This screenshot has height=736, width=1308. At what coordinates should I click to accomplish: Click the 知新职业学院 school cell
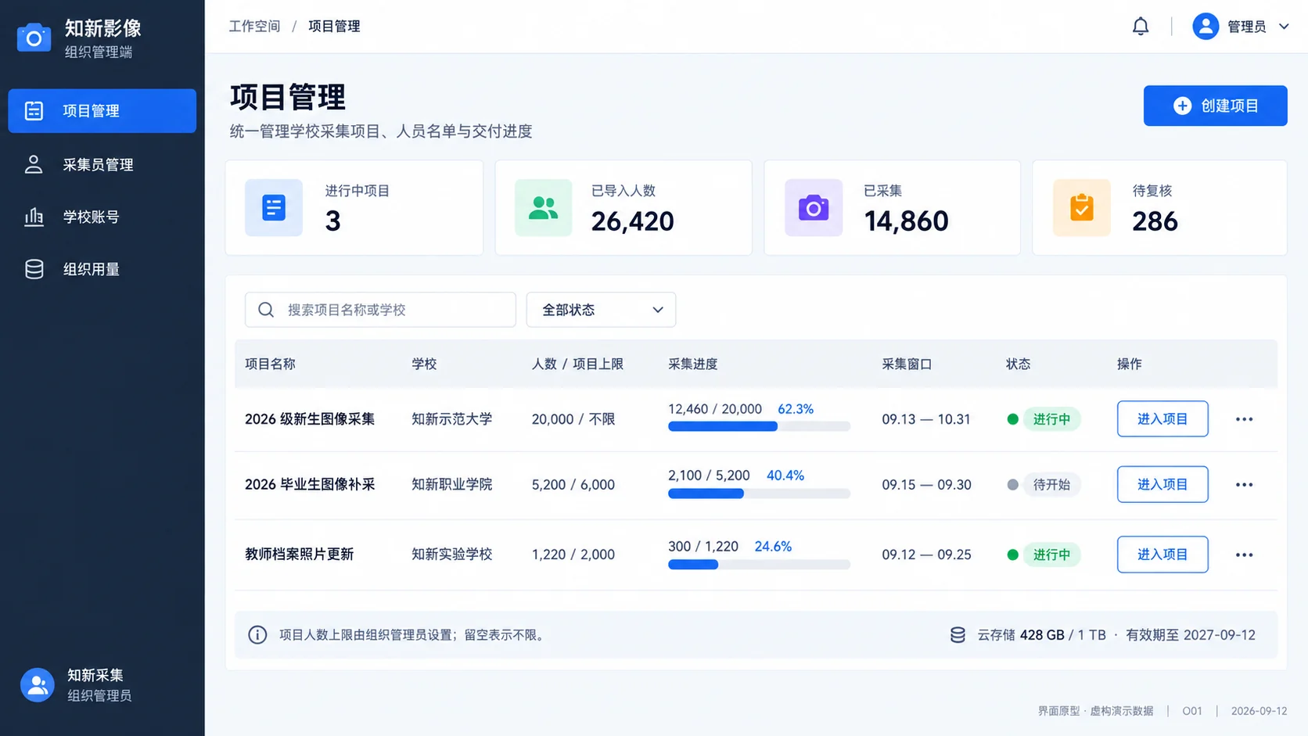tap(452, 485)
